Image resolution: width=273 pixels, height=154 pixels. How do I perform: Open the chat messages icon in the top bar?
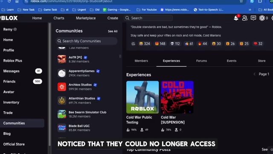click(253, 18)
